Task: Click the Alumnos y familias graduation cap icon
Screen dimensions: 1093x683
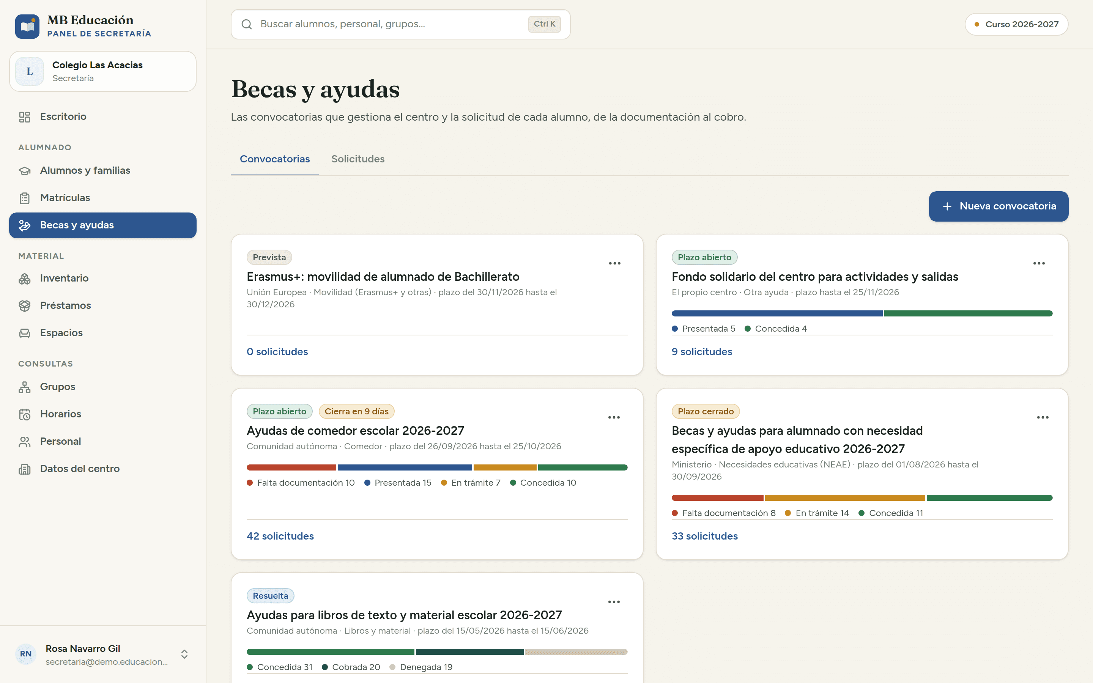Action: click(x=24, y=171)
